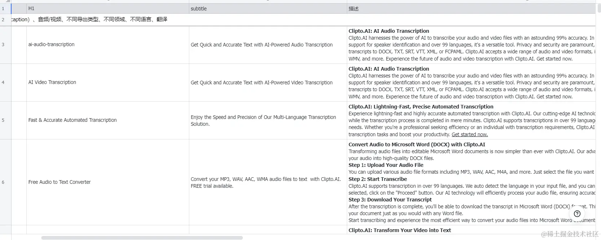
Task: Click the AI Video Transcription cell
Action: pyautogui.click(x=108, y=83)
